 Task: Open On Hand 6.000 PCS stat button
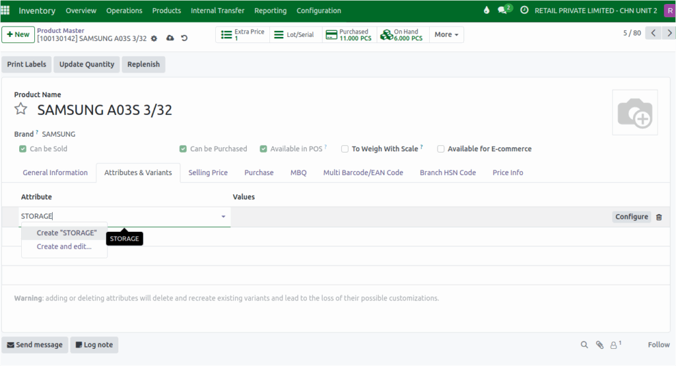point(403,34)
